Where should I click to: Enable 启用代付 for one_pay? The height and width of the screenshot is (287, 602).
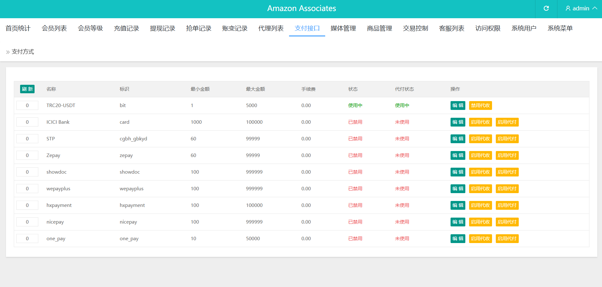point(507,239)
